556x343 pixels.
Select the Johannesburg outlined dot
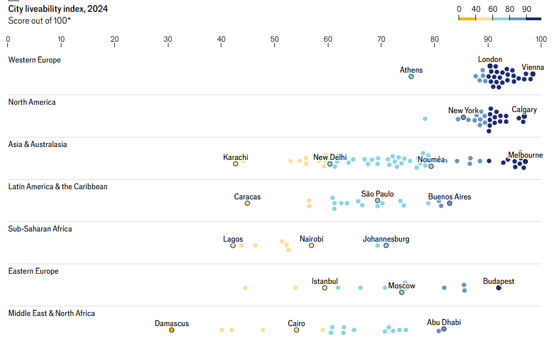point(386,246)
